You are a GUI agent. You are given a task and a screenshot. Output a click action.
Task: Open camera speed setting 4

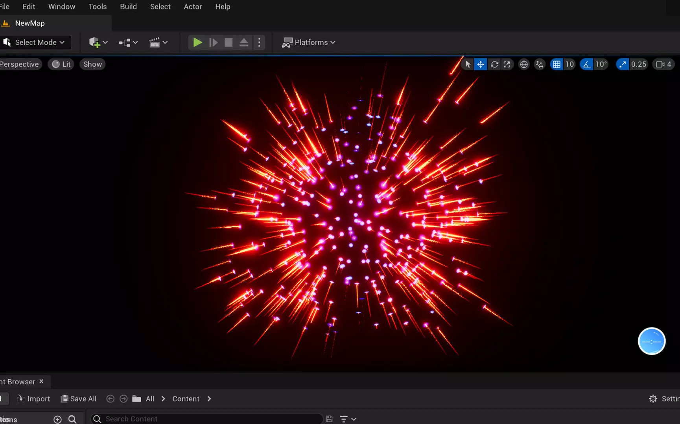(663, 64)
